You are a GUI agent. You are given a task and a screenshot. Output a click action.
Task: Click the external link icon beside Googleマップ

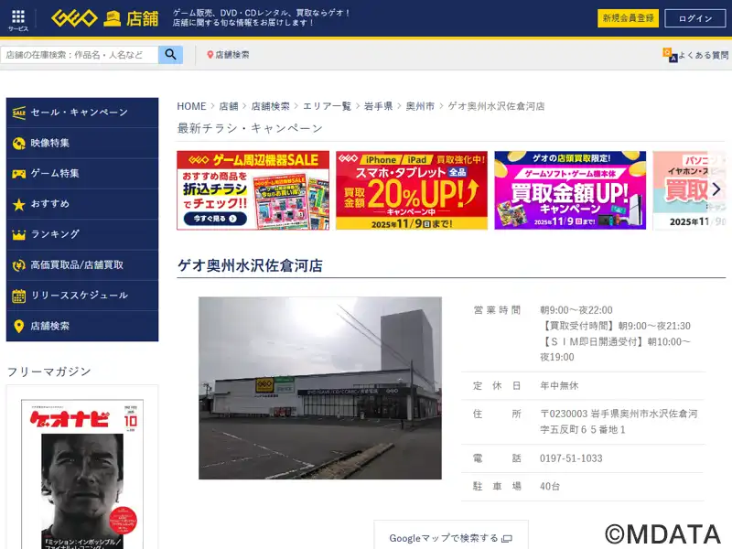point(507,539)
